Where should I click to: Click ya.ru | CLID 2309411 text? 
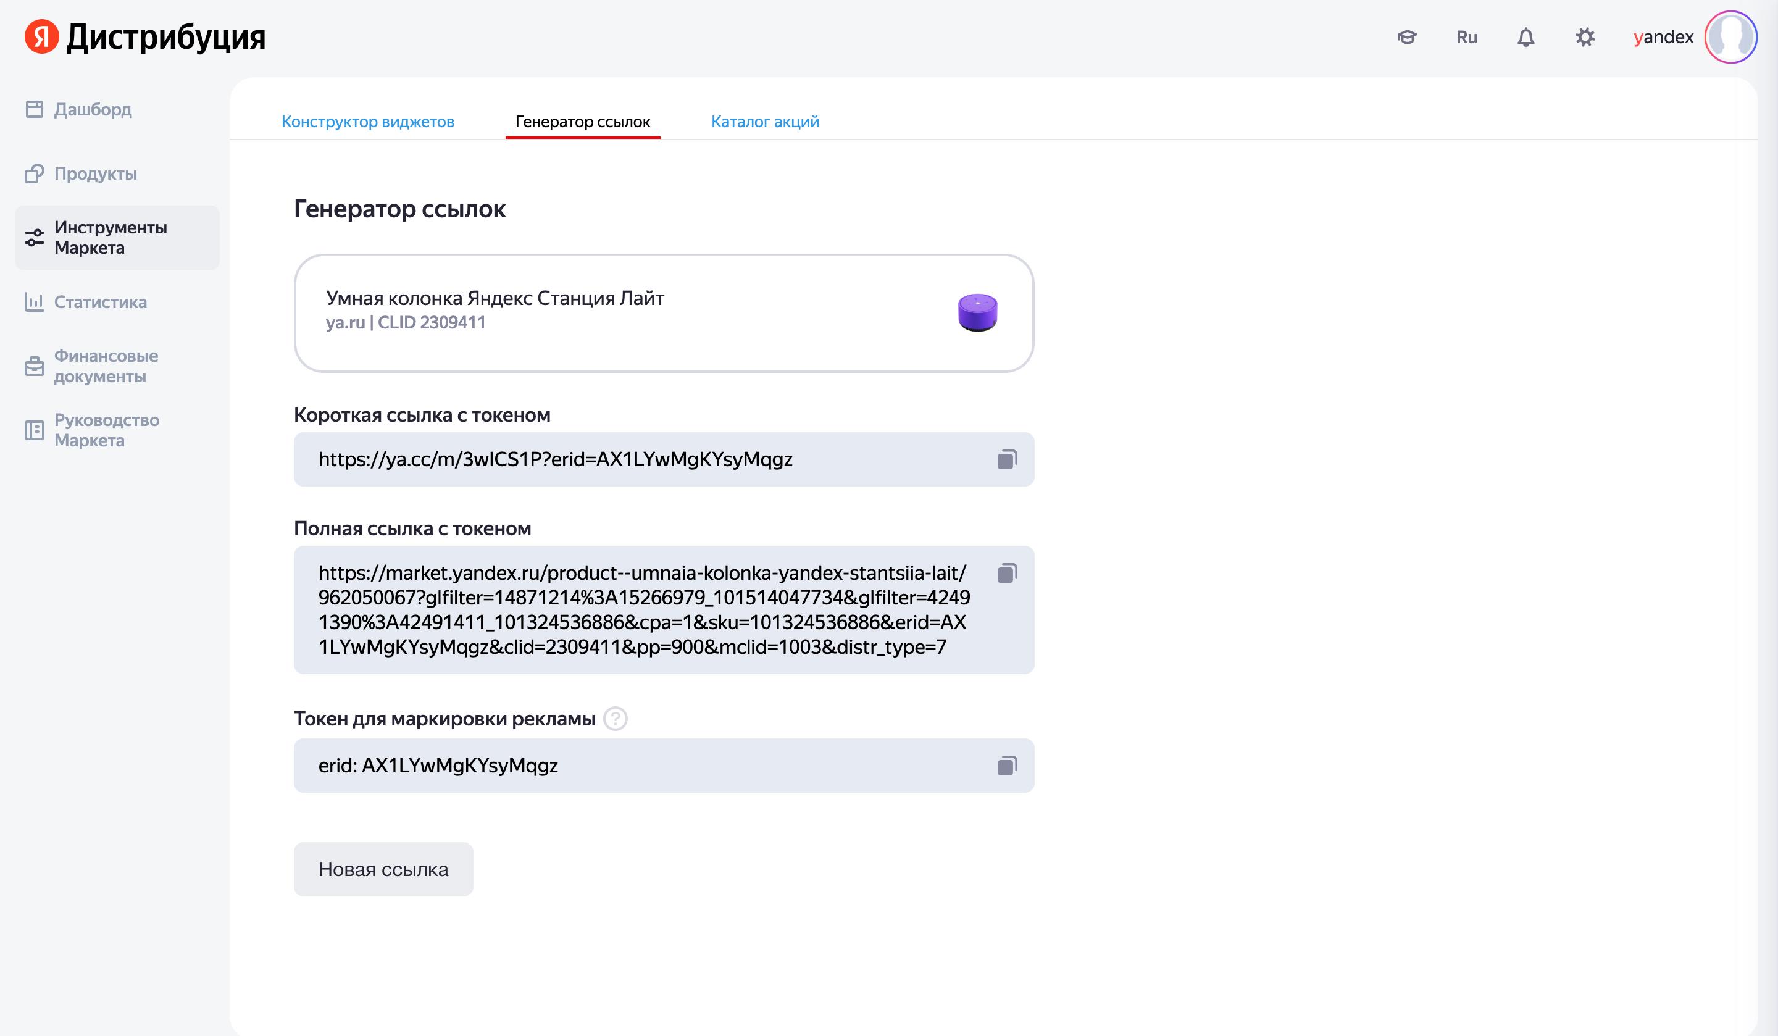coord(406,322)
